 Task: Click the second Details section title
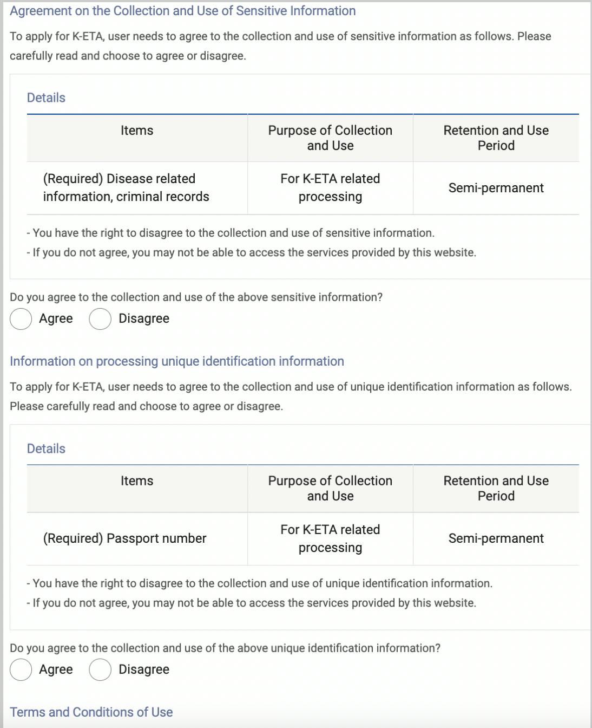(x=46, y=448)
